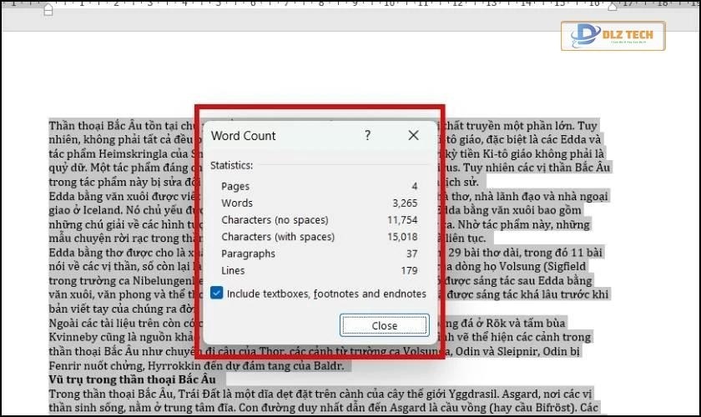701x417 pixels.
Task: Click the Help question mark in Word Count
Action: (x=367, y=135)
